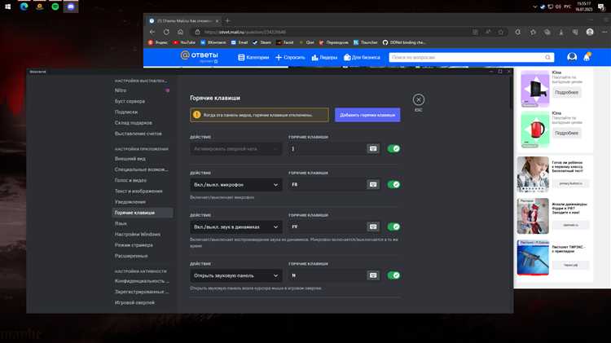
Task: Record keybind for 'Открыть звуковую панель' keyboard icon
Action: (x=373, y=275)
